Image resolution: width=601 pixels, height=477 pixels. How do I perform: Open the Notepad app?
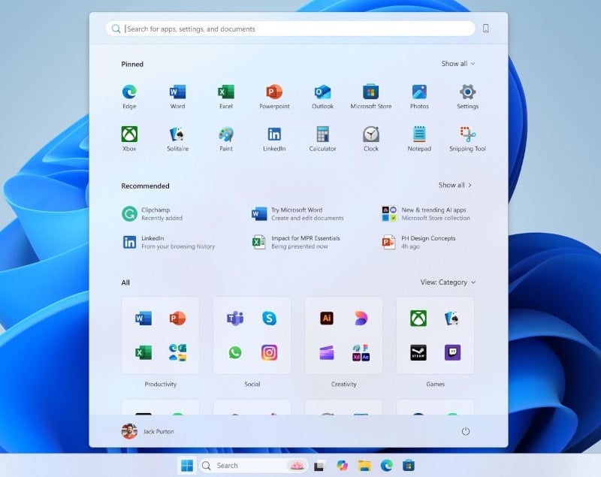(x=419, y=139)
